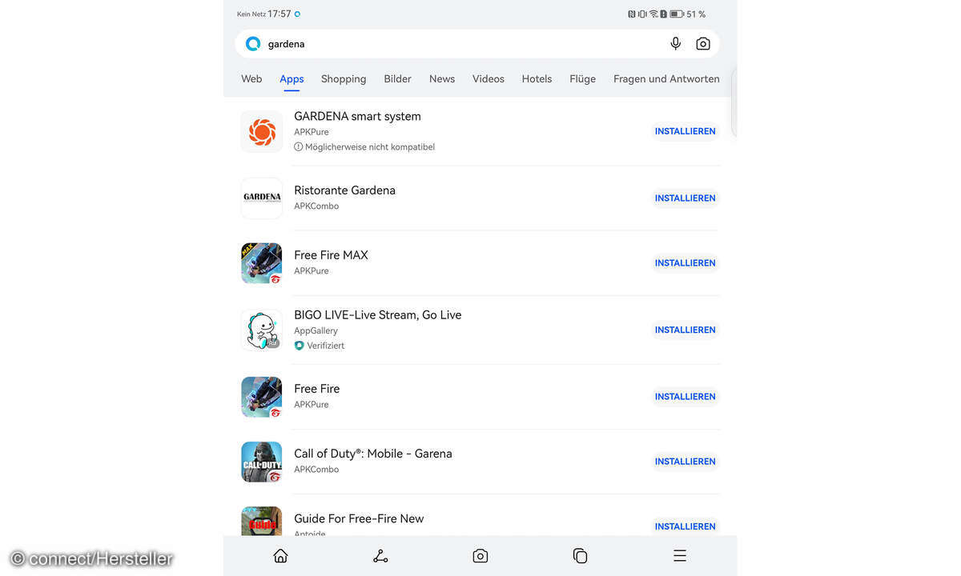Screen dimensions: 961x576
Task: Switch to the Videos tab
Action: (x=489, y=78)
